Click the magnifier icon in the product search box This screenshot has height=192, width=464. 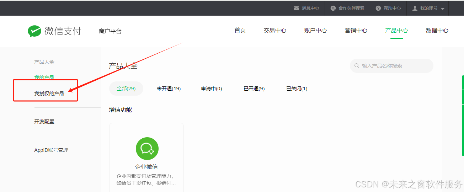click(x=357, y=66)
